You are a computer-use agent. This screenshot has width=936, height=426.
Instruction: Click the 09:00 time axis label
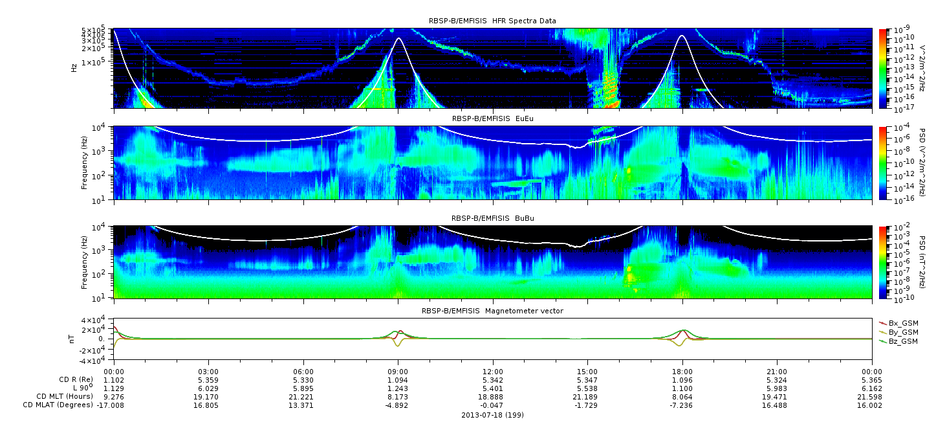click(398, 371)
